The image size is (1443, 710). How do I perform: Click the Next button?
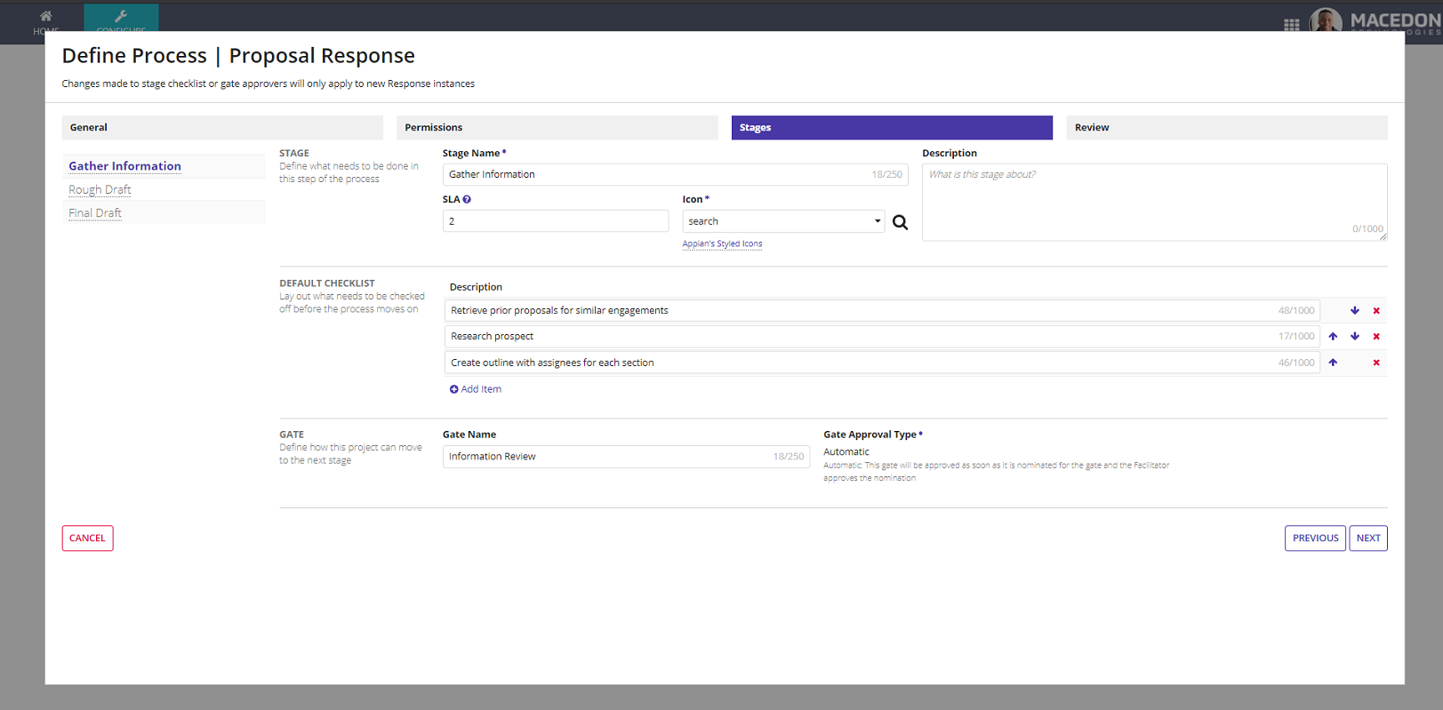[x=1367, y=538]
